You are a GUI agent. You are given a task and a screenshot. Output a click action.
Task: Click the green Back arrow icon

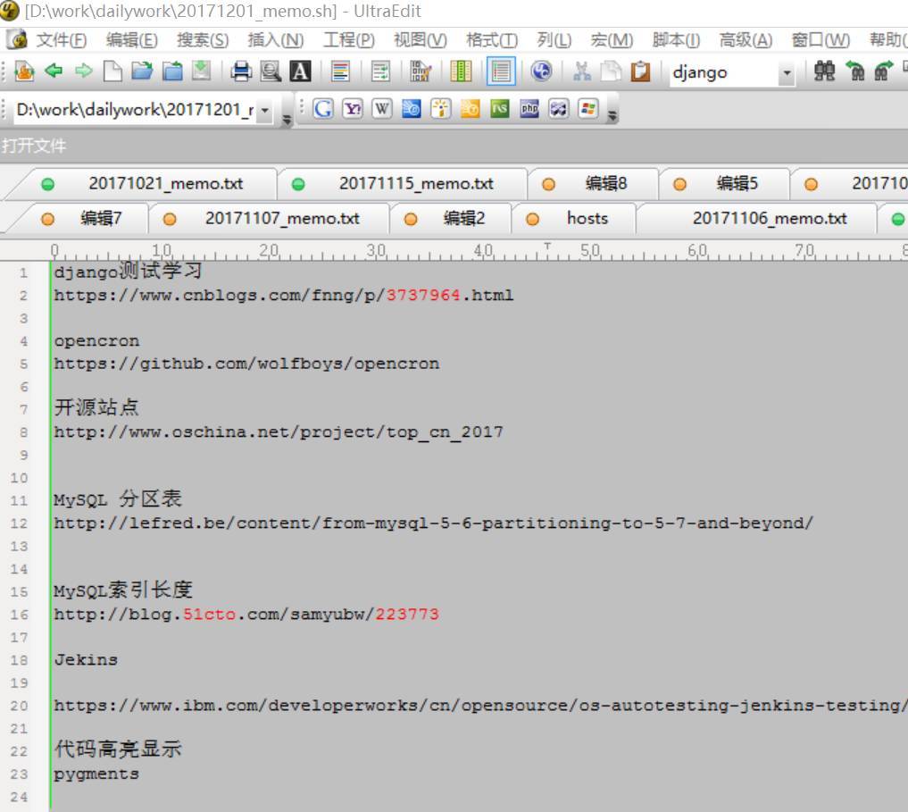54,71
